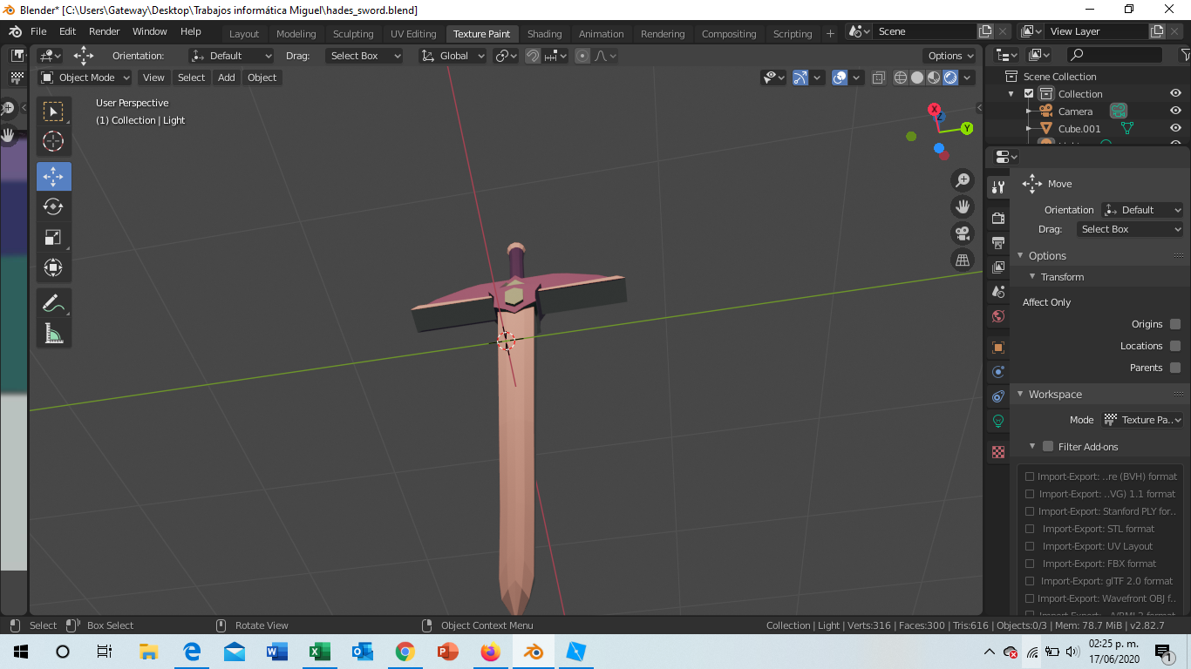Select the combined Transform tool

[x=53, y=267]
